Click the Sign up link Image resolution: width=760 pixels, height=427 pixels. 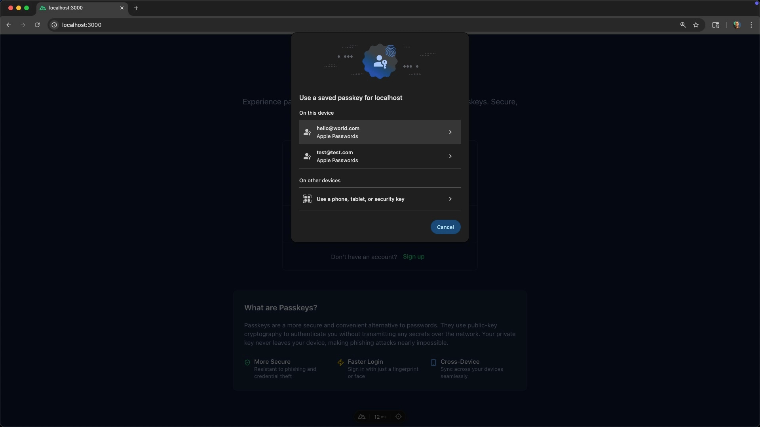tap(414, 257)
